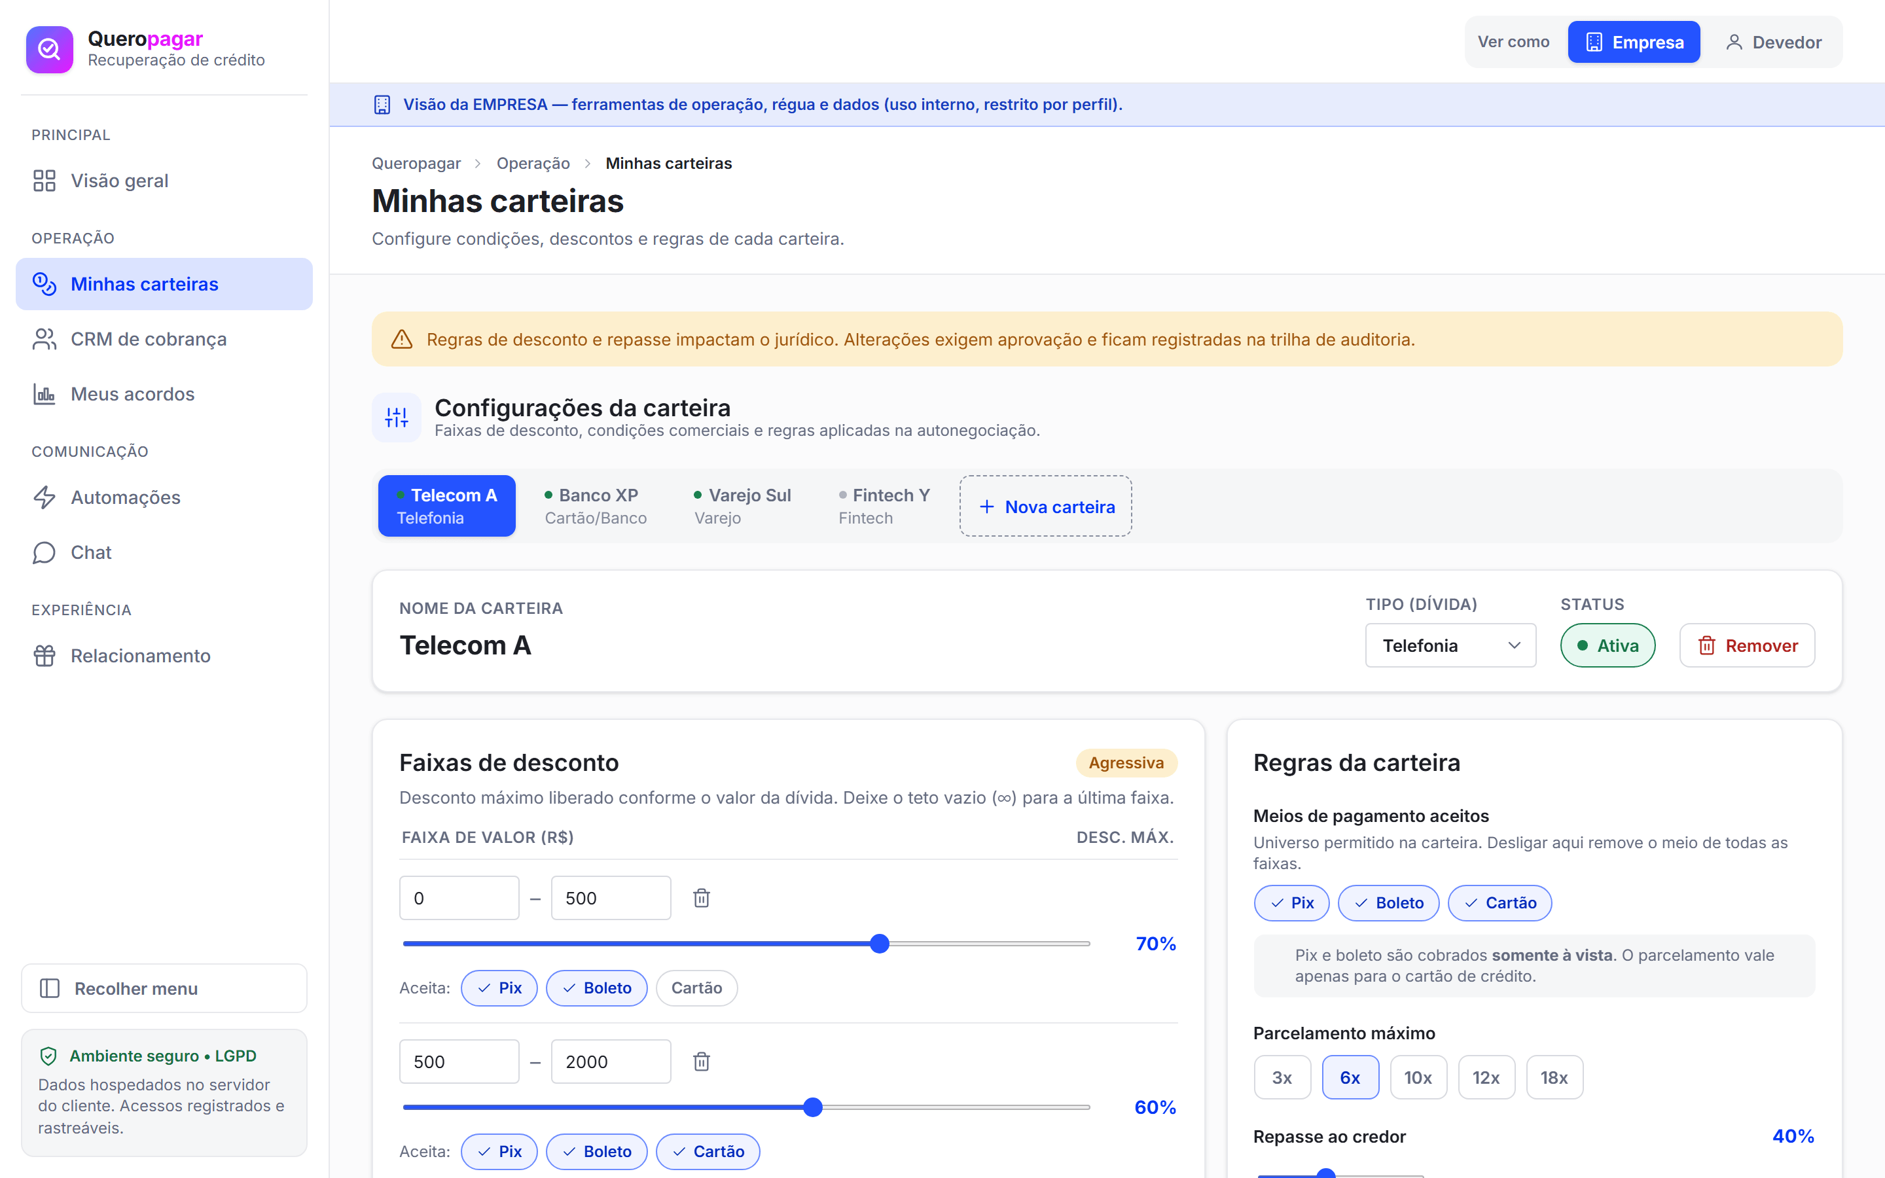Click the Automações lightning icon
Image resolution: width=1885 pixels, height=1178 pixels.
45,497
